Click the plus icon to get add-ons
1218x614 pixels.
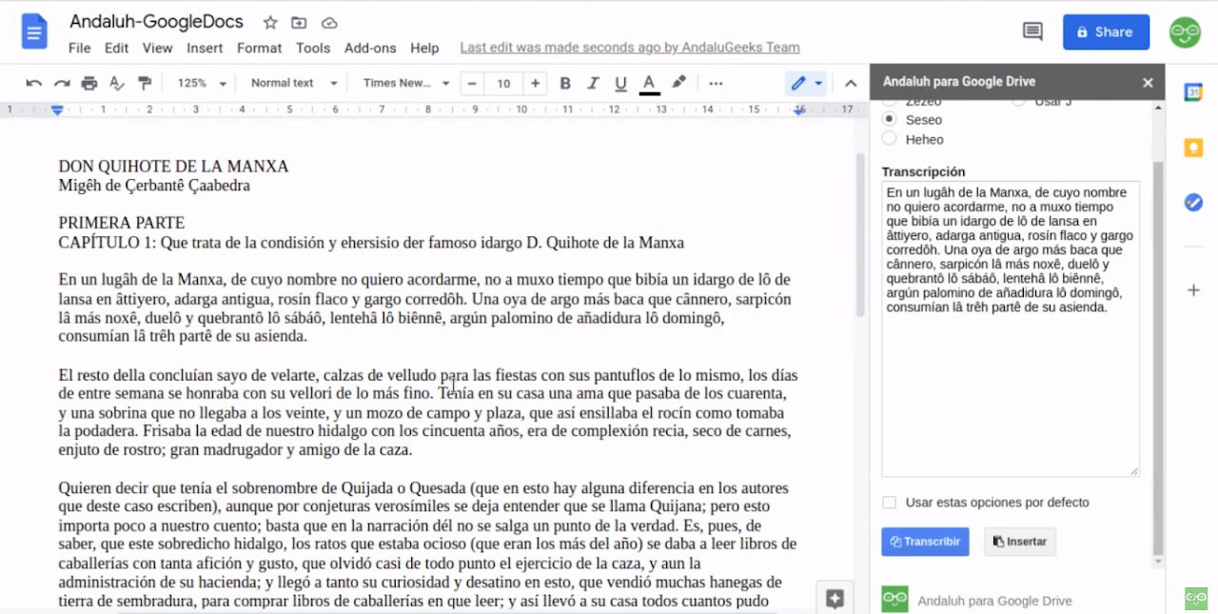[1193, 290]
